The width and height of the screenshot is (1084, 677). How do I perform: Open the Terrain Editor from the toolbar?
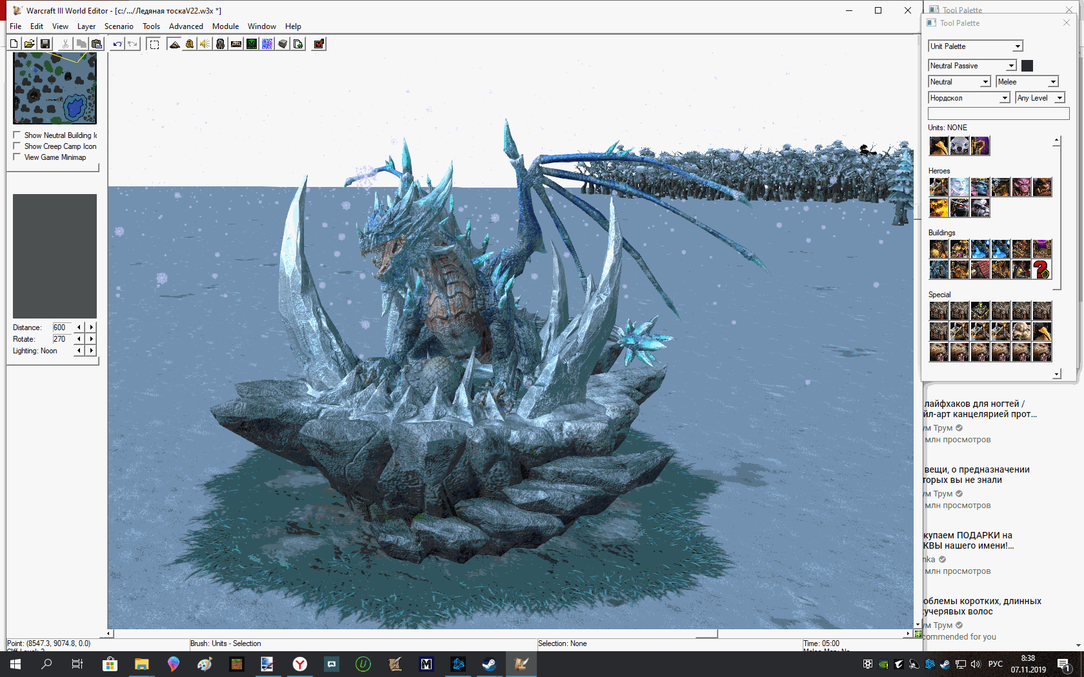point(174,44)
